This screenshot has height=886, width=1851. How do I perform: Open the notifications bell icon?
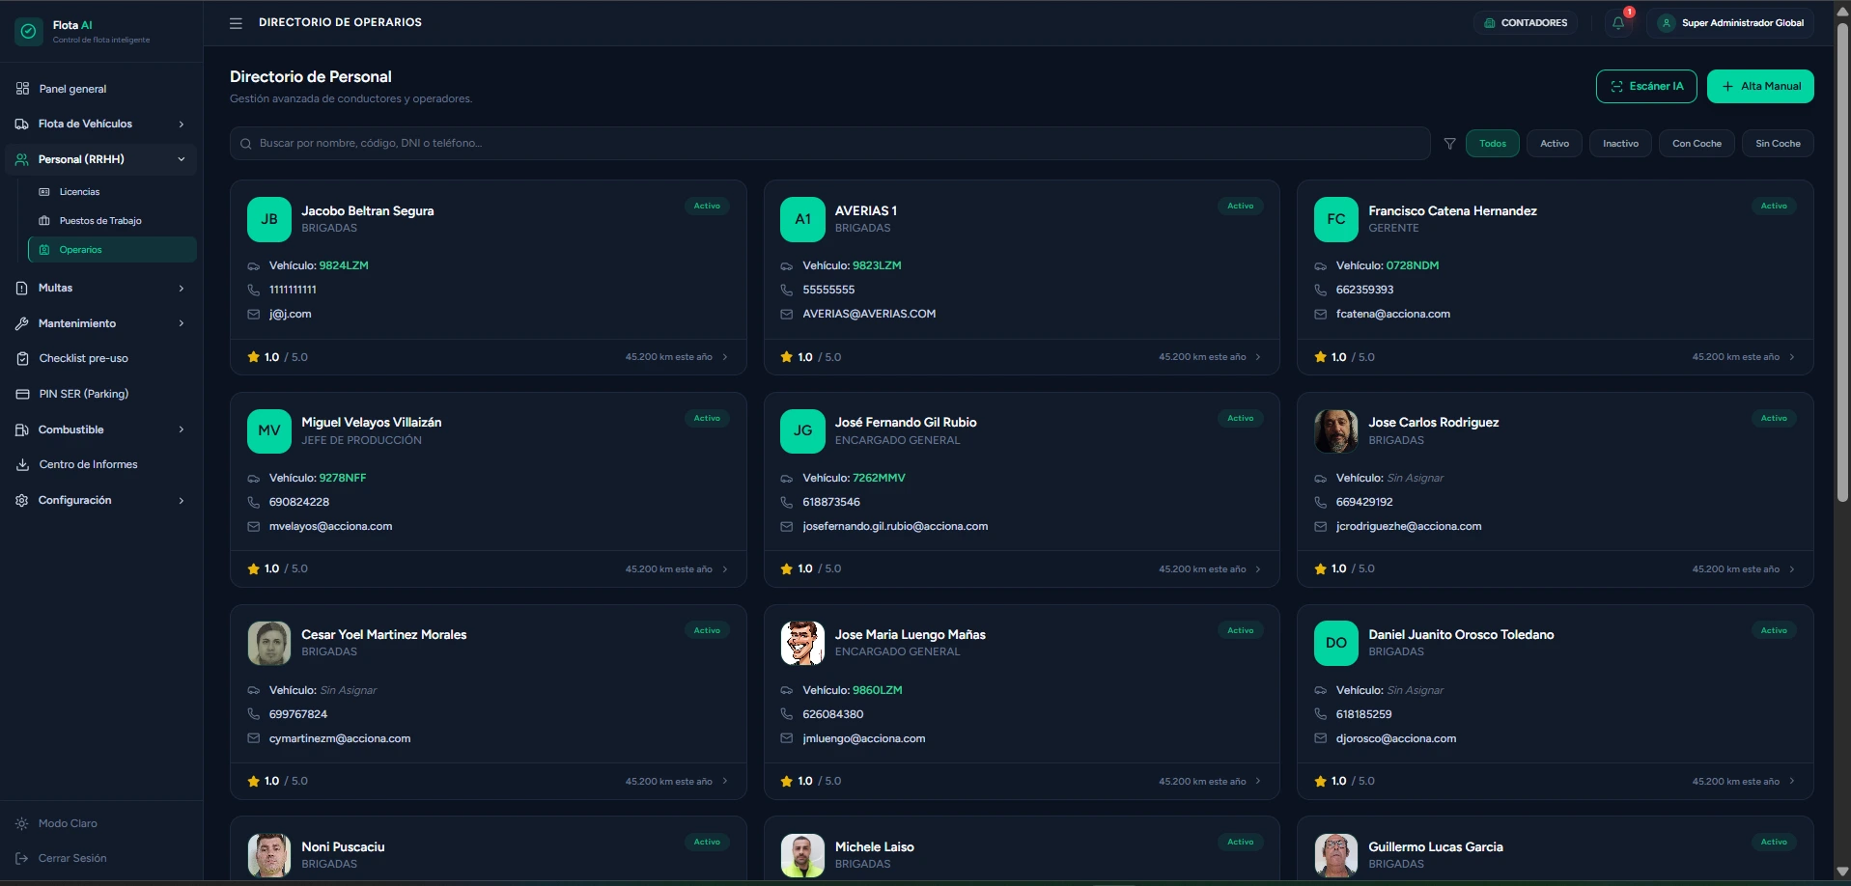pos(1618,22)
